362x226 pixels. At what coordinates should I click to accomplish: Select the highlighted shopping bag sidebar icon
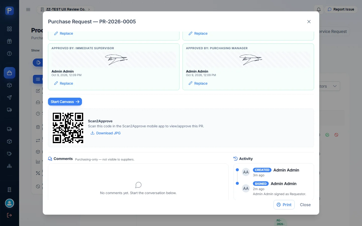[x=10, y=73]
